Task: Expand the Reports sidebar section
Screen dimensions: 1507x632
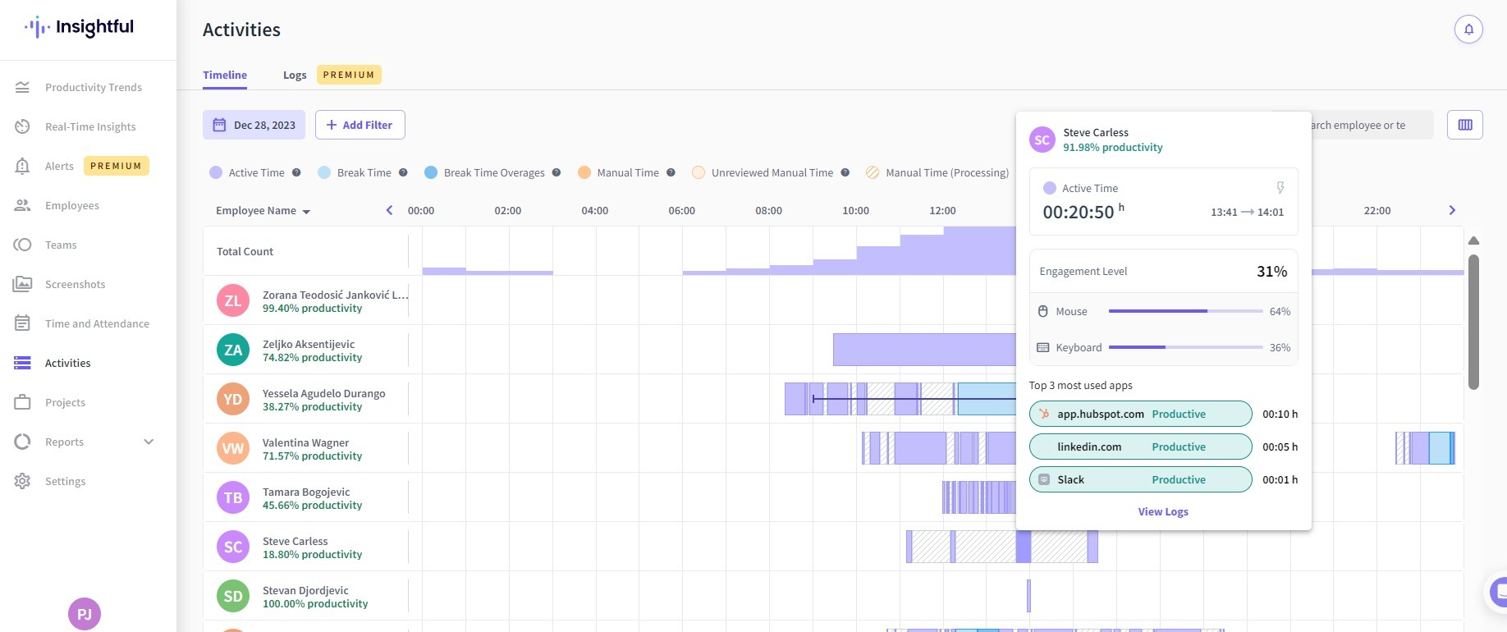Action: pyautogui.click(x=149, y=442)
